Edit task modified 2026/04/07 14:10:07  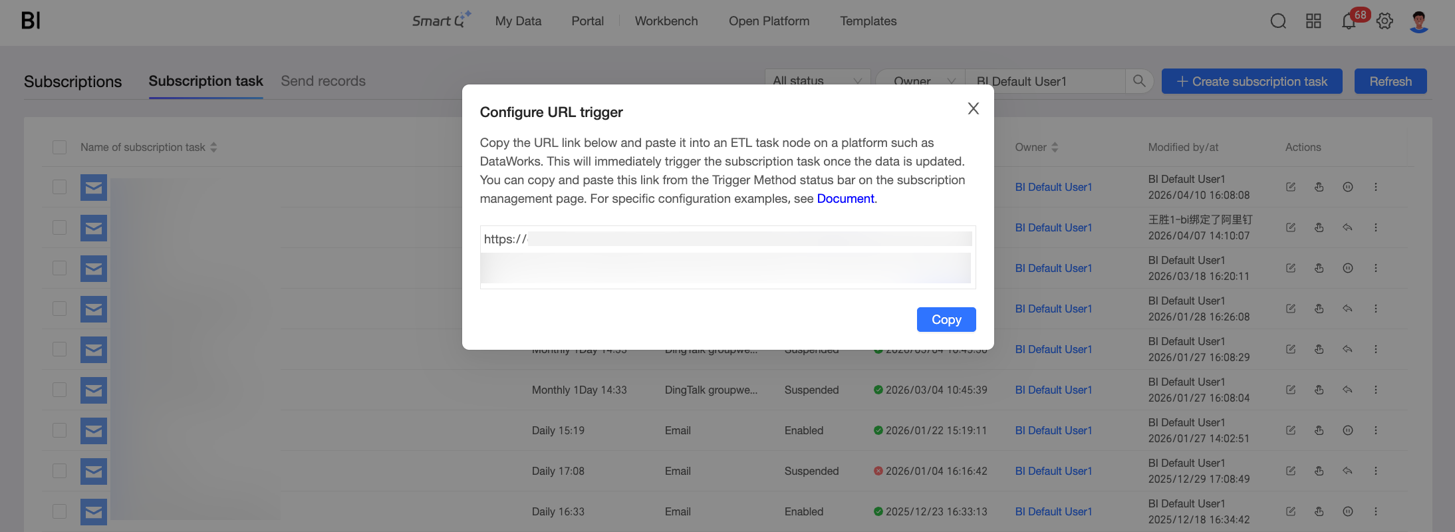[1291, 227]
